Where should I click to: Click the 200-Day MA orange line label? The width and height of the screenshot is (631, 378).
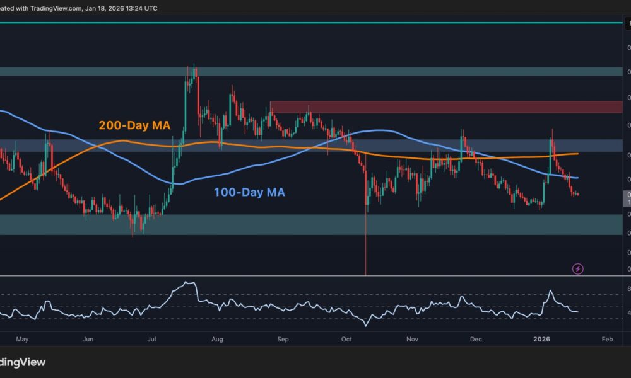(133, 125)
